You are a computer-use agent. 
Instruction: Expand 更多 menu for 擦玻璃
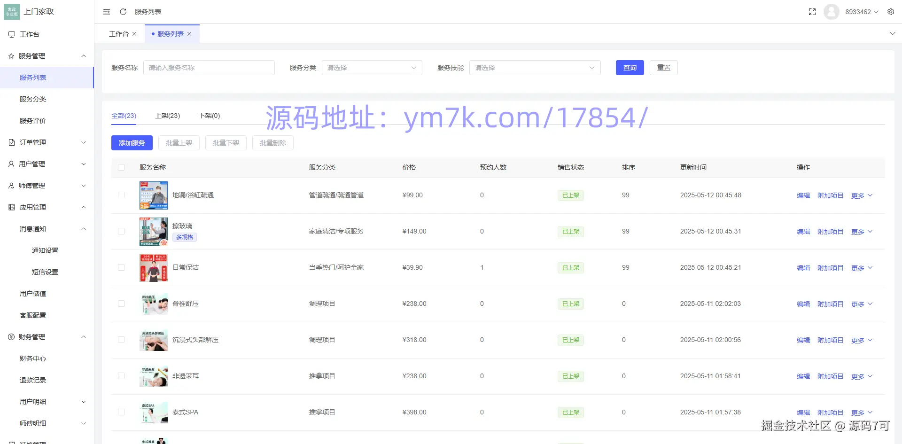(862, 232)
